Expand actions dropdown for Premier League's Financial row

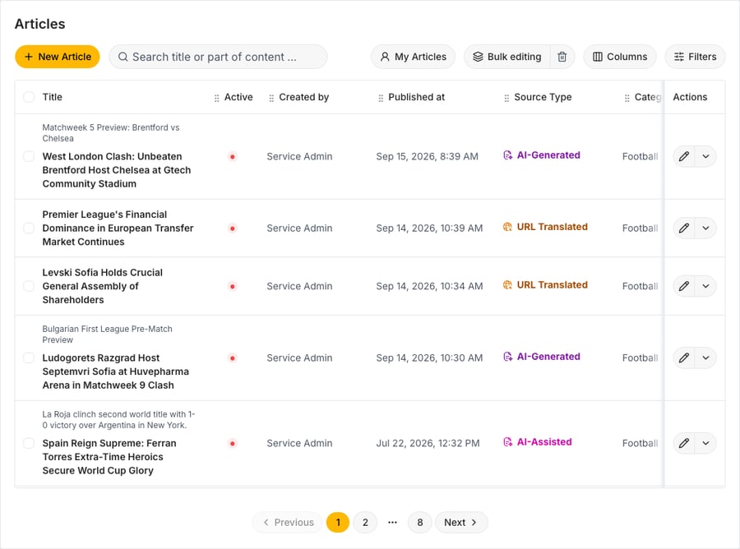click(x=705, y=228)
